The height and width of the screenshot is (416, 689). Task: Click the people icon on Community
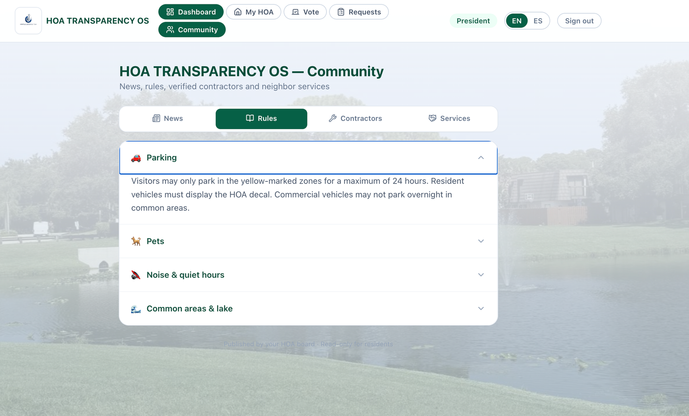pyautogui.click(x=170, y=30)
